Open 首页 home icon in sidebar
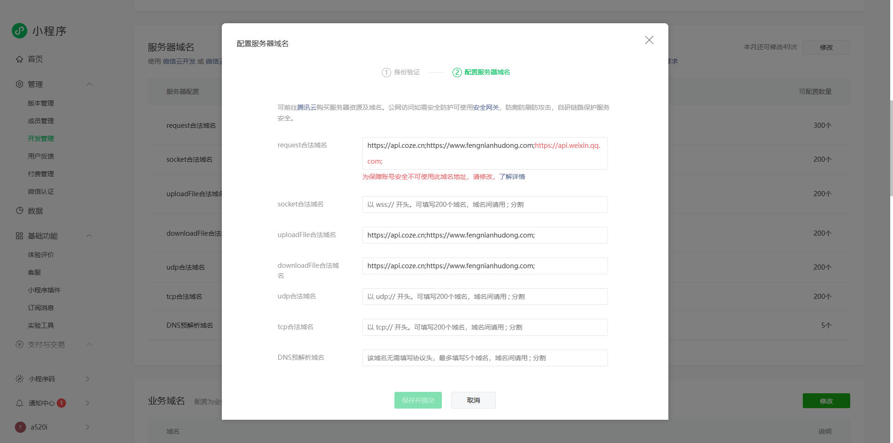The image size is (893, 443). tap(20, 59)
